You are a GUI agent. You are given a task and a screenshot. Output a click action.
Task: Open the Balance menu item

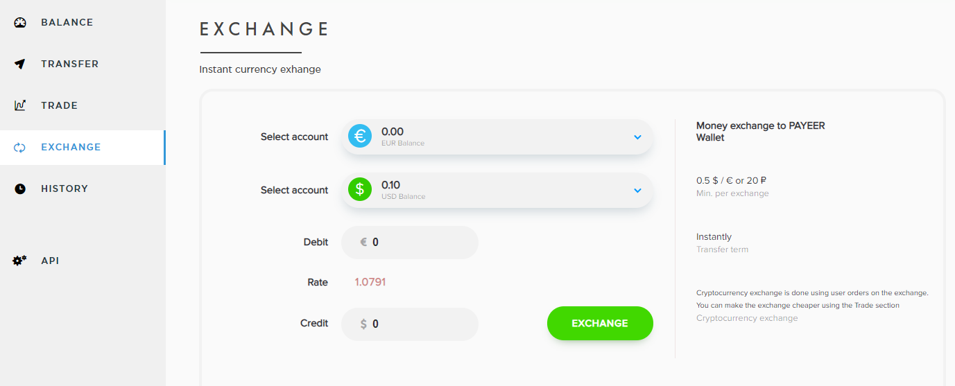67,22
